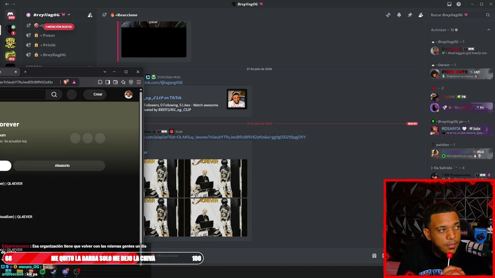The image size is (495, 278).
Task: Toggle the member list panel
Action: (x=421, y=15)
